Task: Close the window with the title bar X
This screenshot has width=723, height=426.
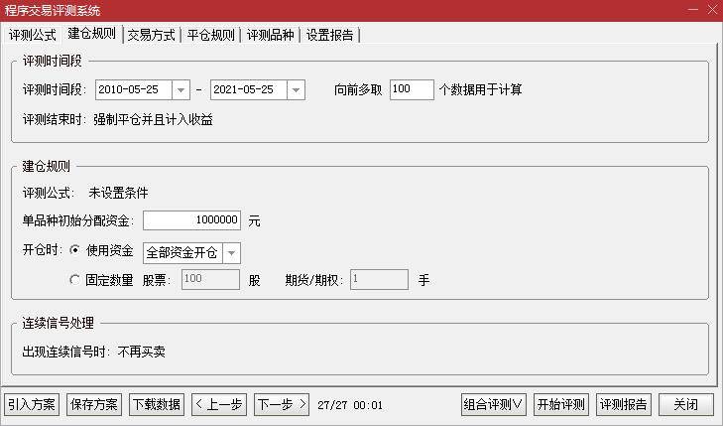Action: [712, 10]
